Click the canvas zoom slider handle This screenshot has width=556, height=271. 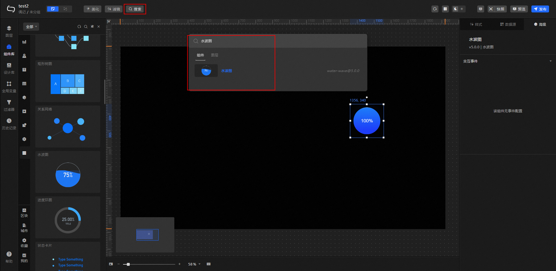click(128, 264)
